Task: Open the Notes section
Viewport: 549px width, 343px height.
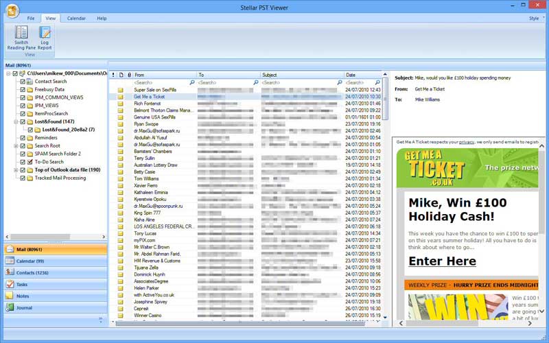Action: tap(56, 296)
